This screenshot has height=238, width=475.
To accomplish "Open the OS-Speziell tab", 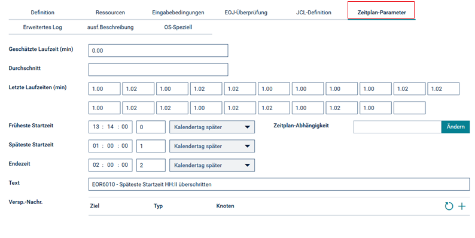I will click(178, 28).
